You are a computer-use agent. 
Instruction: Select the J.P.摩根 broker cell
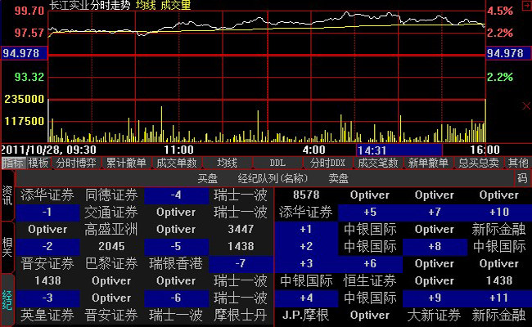[x=306, y=315]
